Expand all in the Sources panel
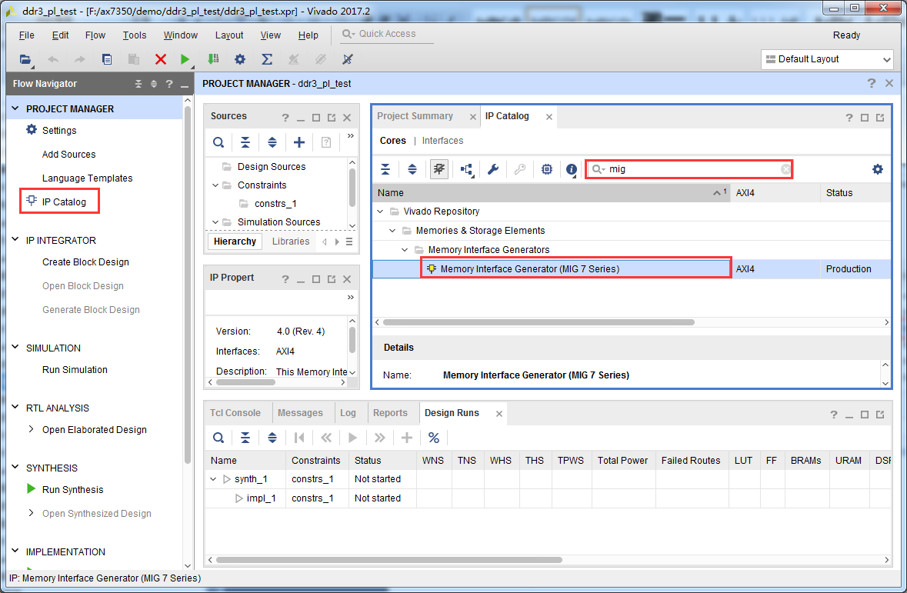The height and width of the screenshot is (593, 907). (x=272, y=142)
